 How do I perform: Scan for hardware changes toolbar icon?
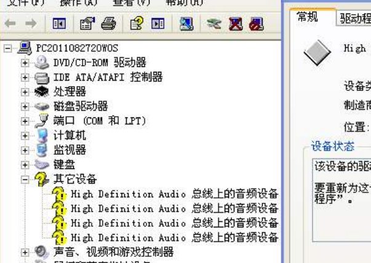point(188,24)
